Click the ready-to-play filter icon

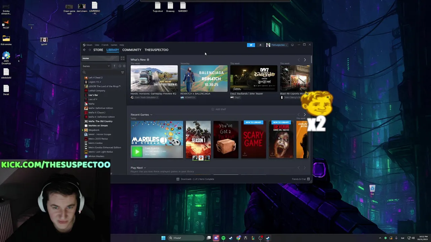(124, 66)
